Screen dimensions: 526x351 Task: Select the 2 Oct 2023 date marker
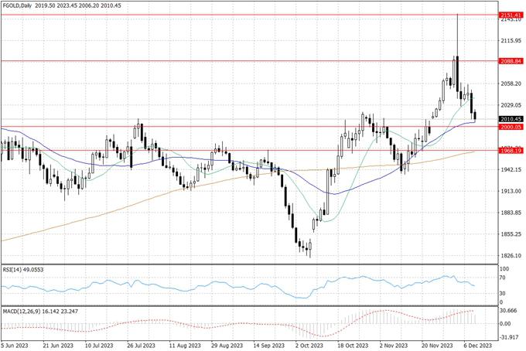[x=309, y=346]
